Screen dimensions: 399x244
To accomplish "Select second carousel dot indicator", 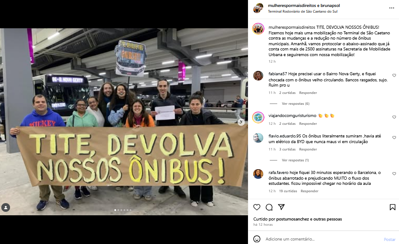I will click(118, 210).
